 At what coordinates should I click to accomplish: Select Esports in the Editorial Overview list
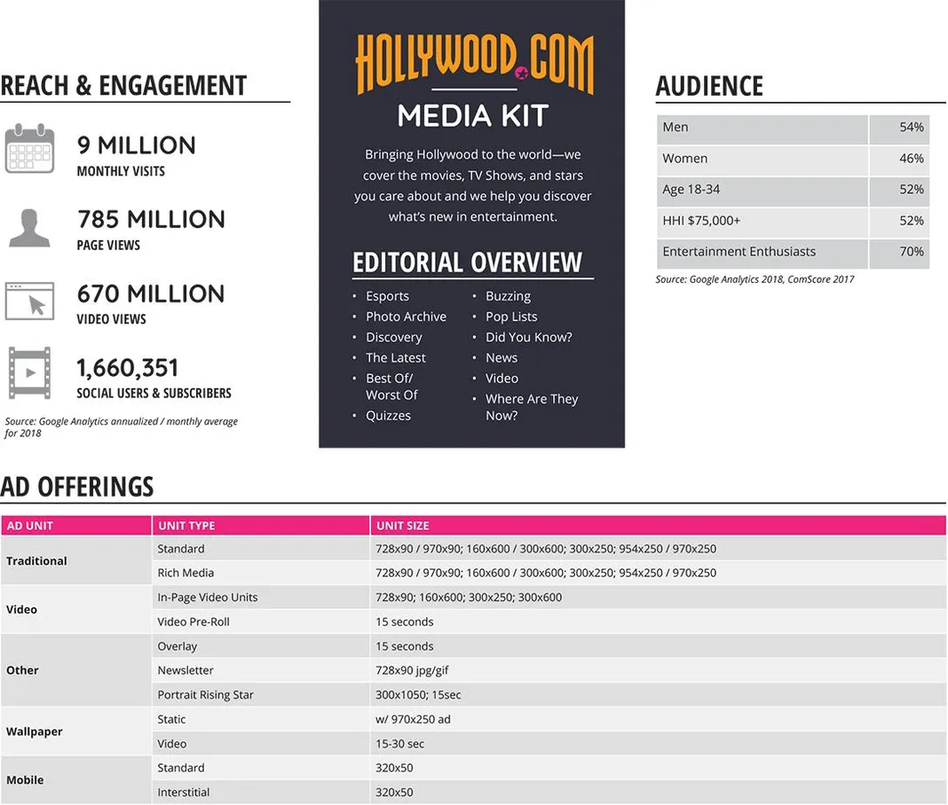click(x=387, y=296)
